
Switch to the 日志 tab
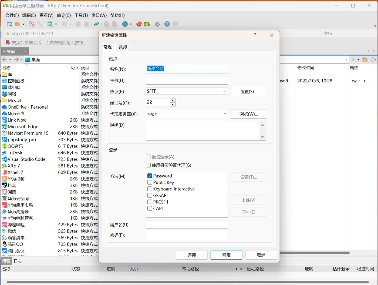[x=18, y=261]
